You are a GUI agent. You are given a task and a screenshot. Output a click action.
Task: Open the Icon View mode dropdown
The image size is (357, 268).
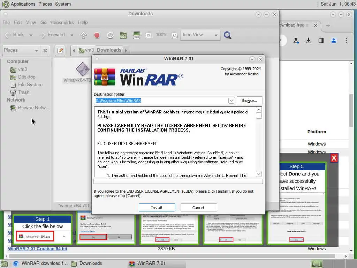(x=200, y=35)
